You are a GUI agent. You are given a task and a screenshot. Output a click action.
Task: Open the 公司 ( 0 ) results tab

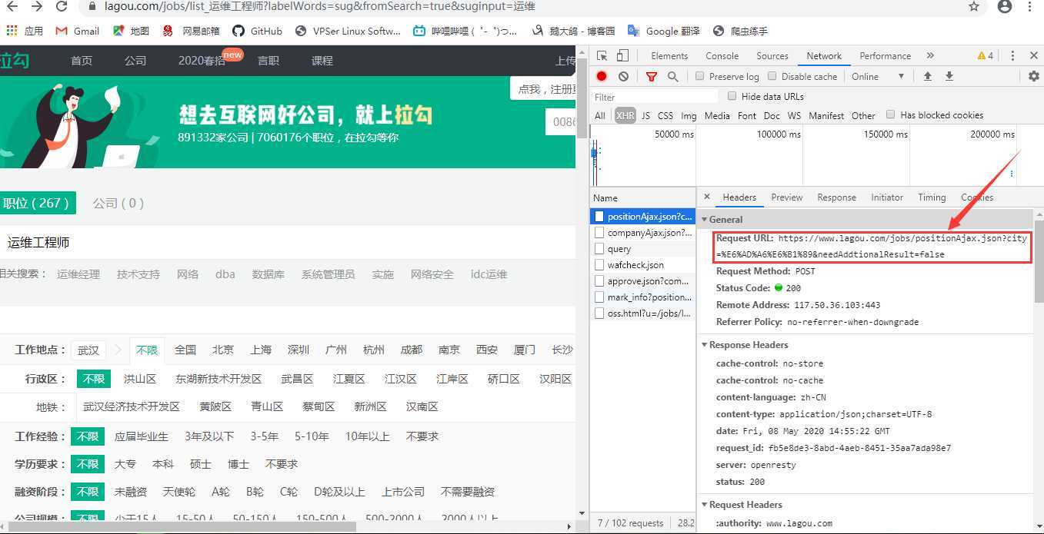point(118,203)
